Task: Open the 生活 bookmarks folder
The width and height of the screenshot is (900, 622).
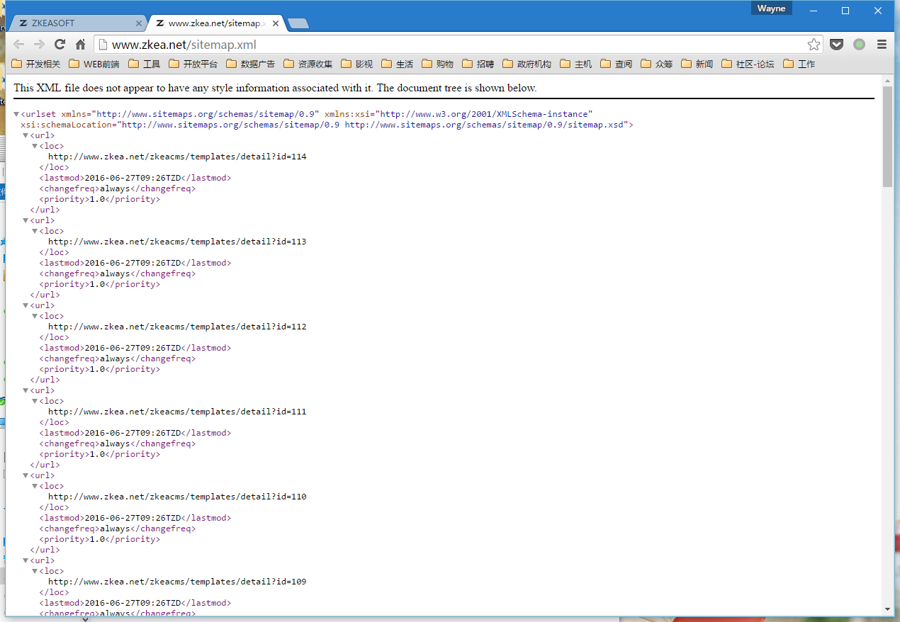Action: (x=398, y=64)
